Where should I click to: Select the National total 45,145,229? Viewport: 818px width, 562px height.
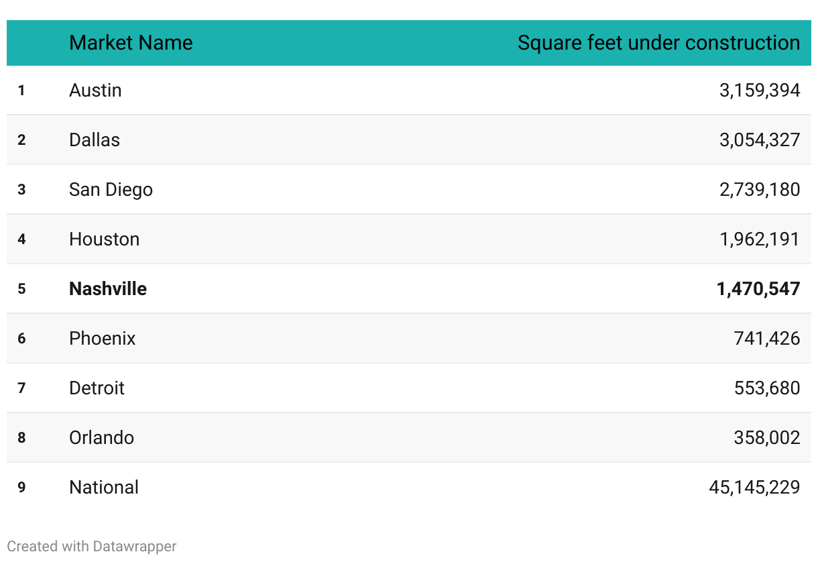point(754,488)
